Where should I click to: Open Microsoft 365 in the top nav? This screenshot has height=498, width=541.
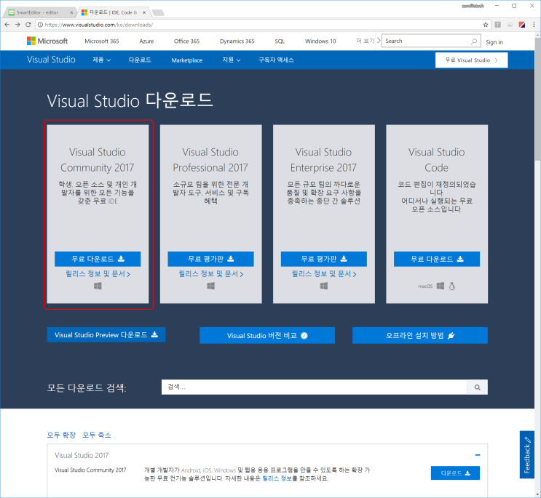102,41
